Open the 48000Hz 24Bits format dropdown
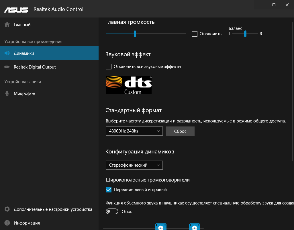294x230 pixels. 134,131
